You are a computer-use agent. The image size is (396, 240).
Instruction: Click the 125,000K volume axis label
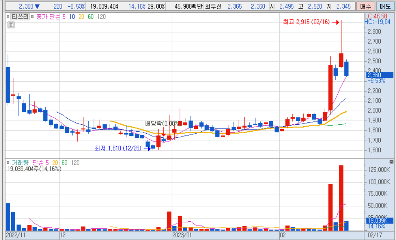[378, 170]
